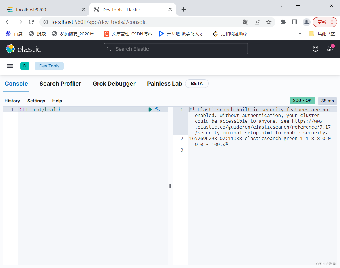Open the browser extensions puzzle icon
The image size is (340, 268).
tap(283, 22)
